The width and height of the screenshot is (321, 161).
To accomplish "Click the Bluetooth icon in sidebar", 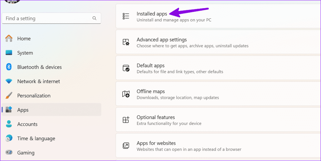I will [9, 67].
